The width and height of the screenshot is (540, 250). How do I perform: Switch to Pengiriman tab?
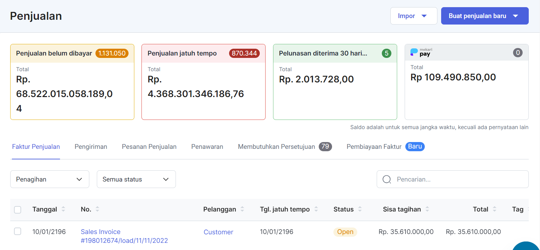pos(91,147)
